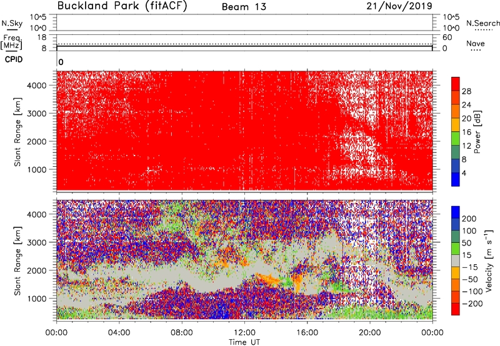
Task: Pick the red bottom swatch of velocity colorbar
Action: (x=456, y=309)
